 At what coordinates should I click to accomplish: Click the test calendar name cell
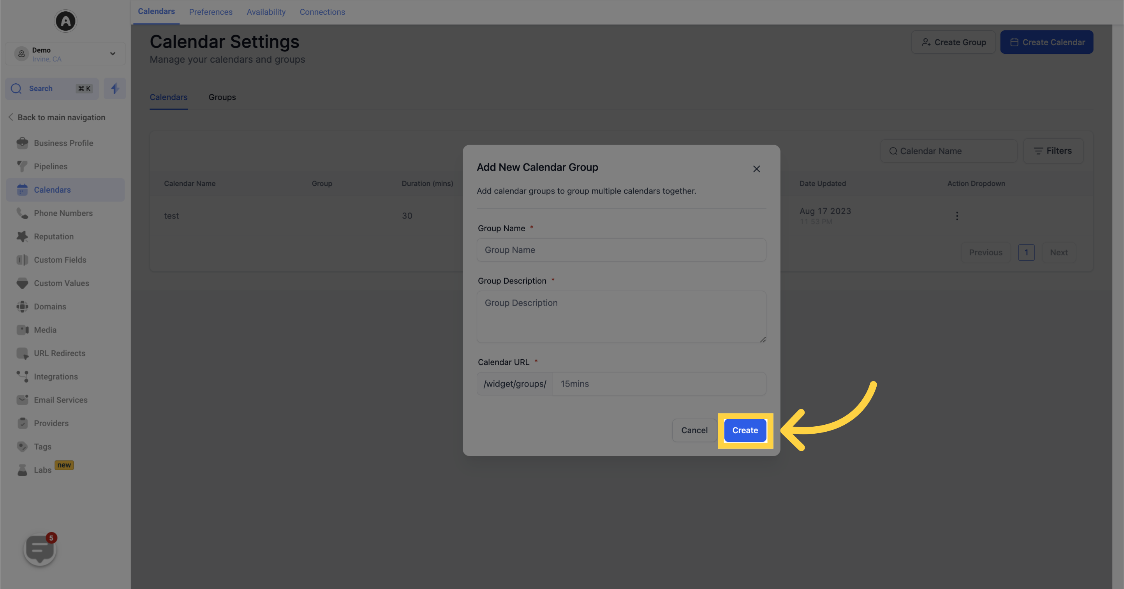point(171,216)
